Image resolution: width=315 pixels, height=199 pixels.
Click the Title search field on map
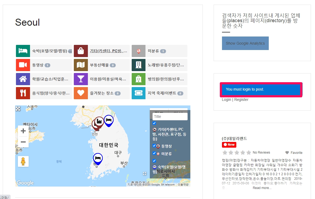tap(170, 117)
